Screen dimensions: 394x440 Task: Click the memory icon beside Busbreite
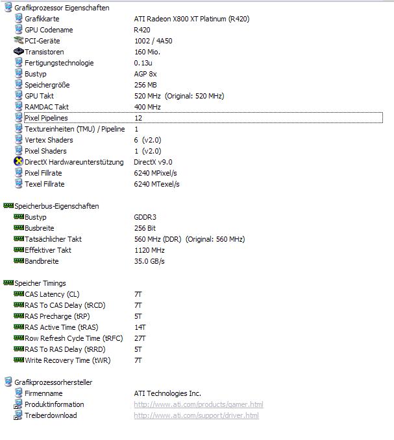19,227
